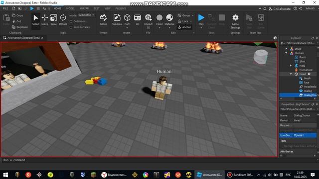The width and height of the screenshot is (319, 179).
Task: Click the Lock button
Action: (183, 21)
